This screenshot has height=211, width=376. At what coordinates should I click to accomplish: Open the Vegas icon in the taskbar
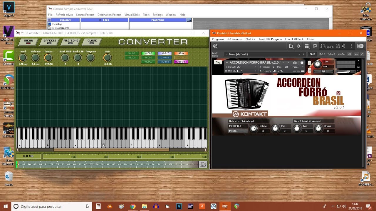(x=179, y=206)
